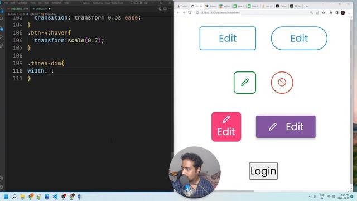357x201 pixels.
Task: Toggle VS Code primary sidebar layout icon
Action: (132, 3)
